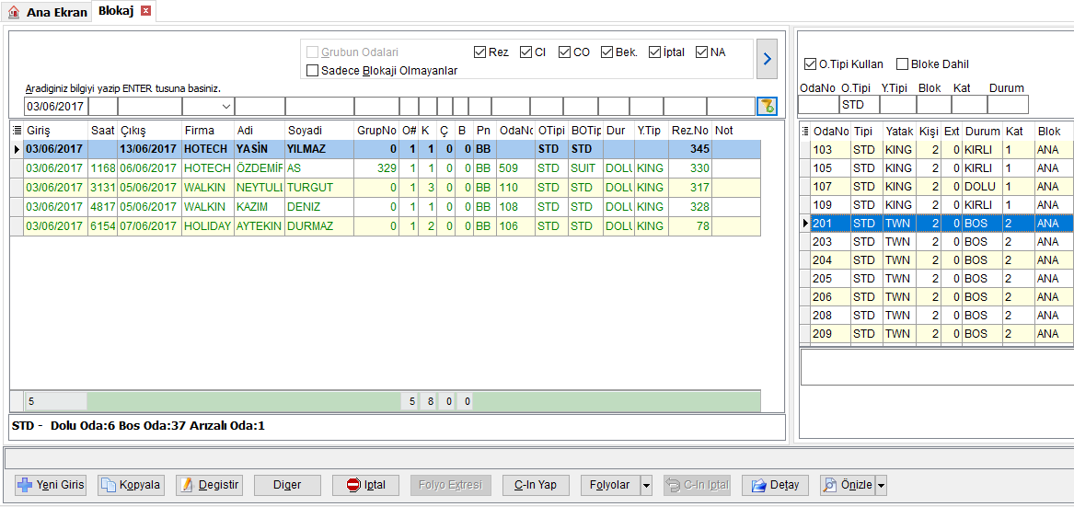Click Degistir button with pencil icon
This screenshot has height=507, width=1074.
(209, 485)
